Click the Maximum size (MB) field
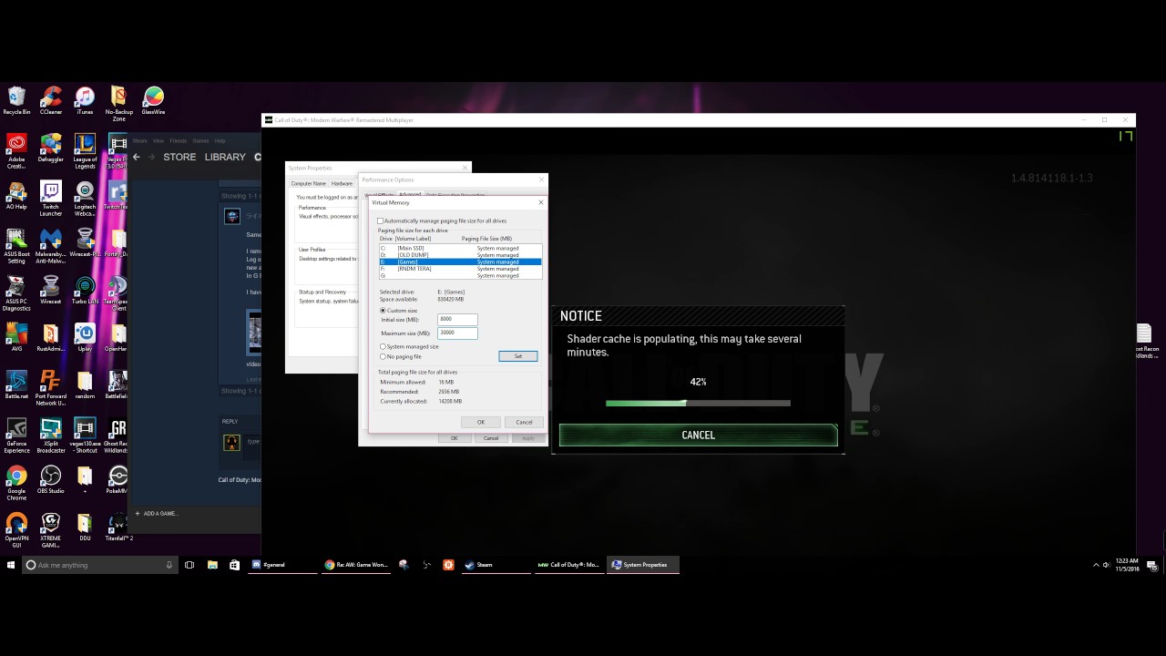1166x656 pixels. pos(457,333)
